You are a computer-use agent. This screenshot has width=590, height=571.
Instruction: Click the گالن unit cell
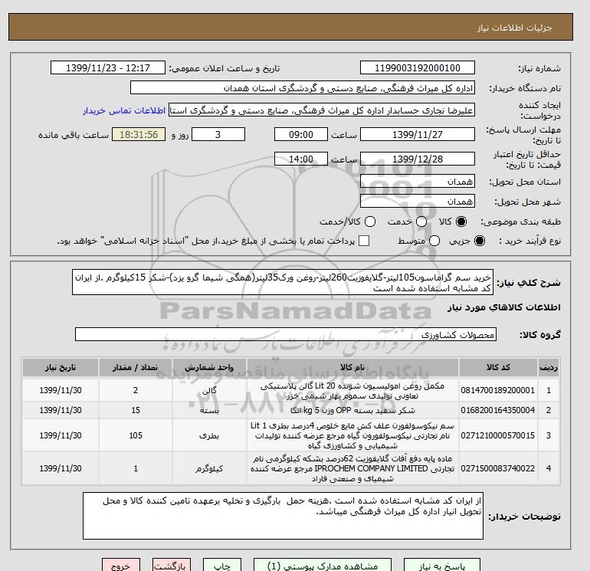point(209,391)
